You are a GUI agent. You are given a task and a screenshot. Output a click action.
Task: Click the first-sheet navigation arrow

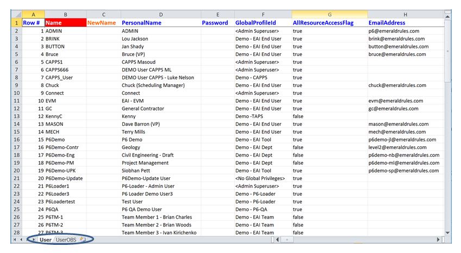(15, 239)
